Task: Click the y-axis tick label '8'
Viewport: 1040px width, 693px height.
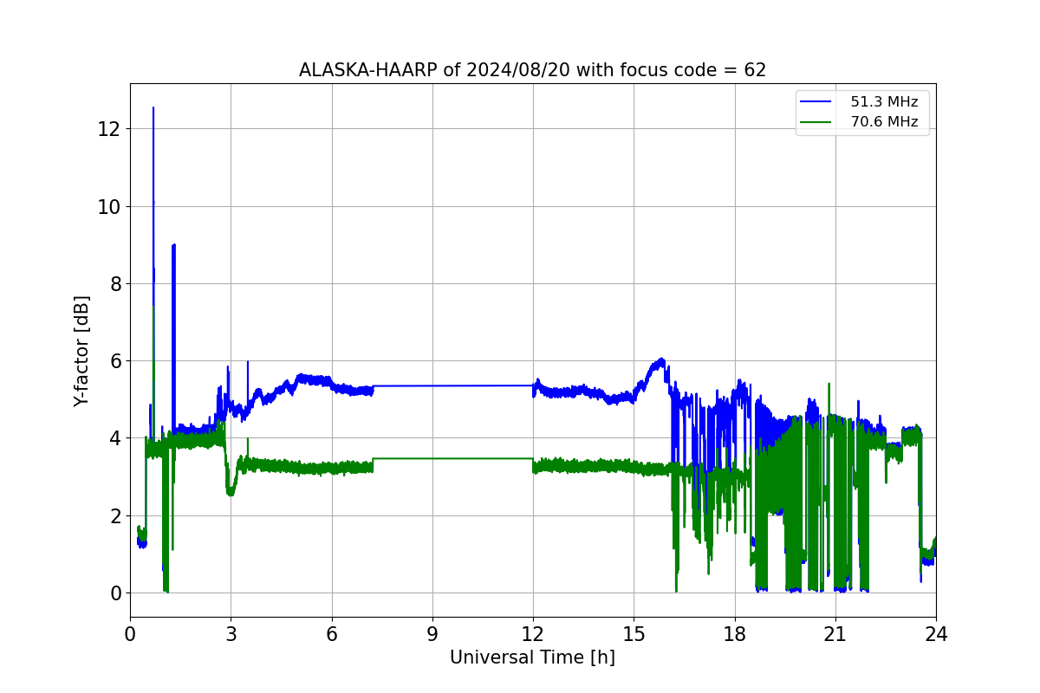Action: 116,283
